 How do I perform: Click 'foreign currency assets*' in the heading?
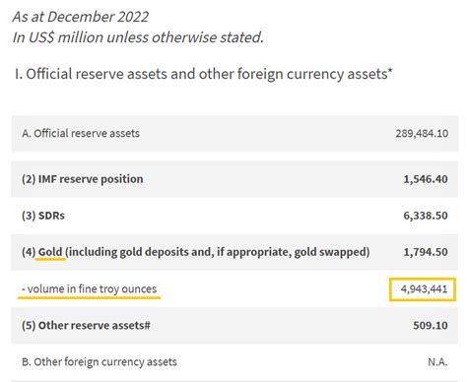coord(315,74)
